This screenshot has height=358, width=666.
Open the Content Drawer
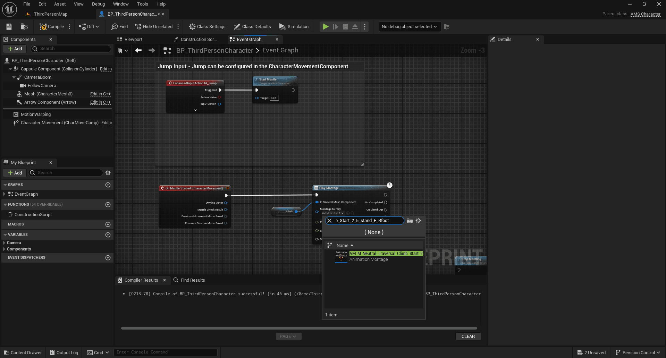[x=23, y=353]
